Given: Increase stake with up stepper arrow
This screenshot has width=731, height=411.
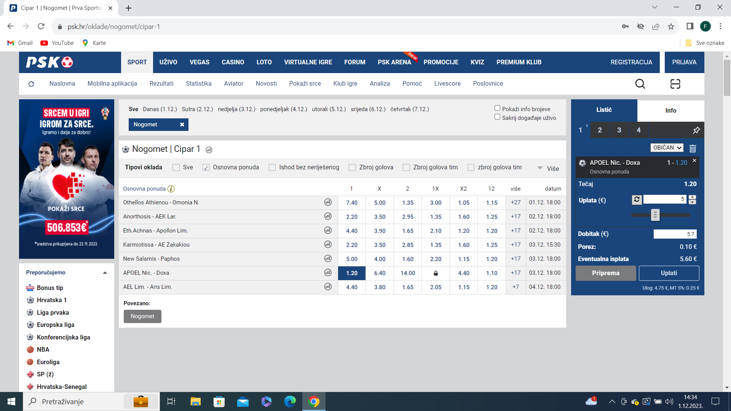Looking at the screenshot, I should click(x=692, y=197).
